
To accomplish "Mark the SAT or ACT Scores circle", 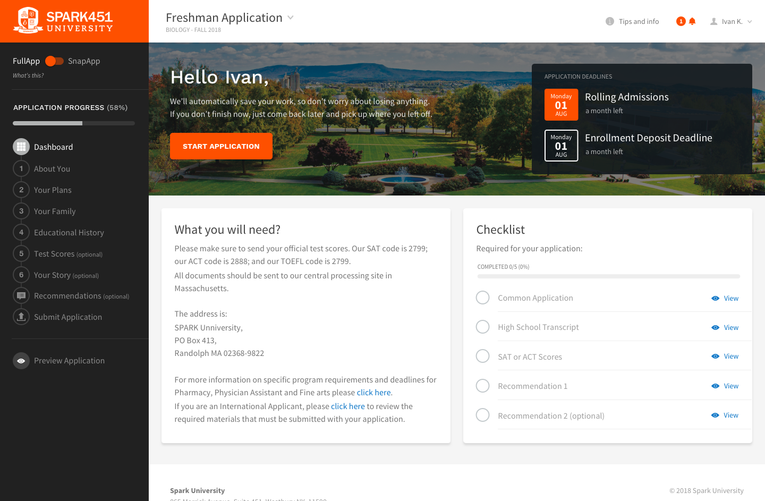I will point(482,356).
